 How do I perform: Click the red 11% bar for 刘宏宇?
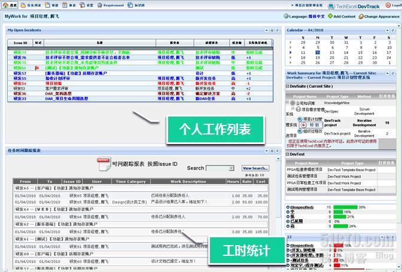coord(337,265)
